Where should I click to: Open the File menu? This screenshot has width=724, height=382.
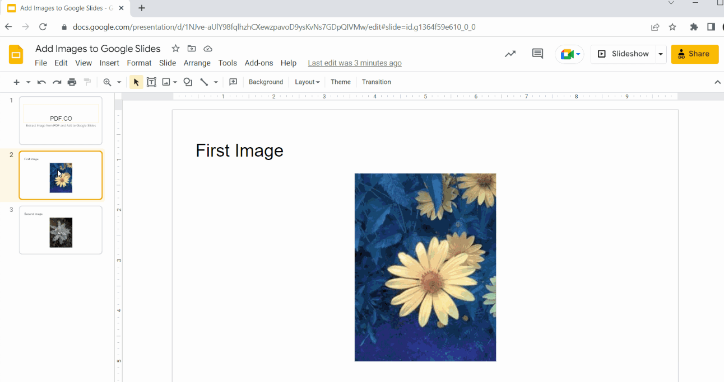pyautogui.click(x=41, y=63)
